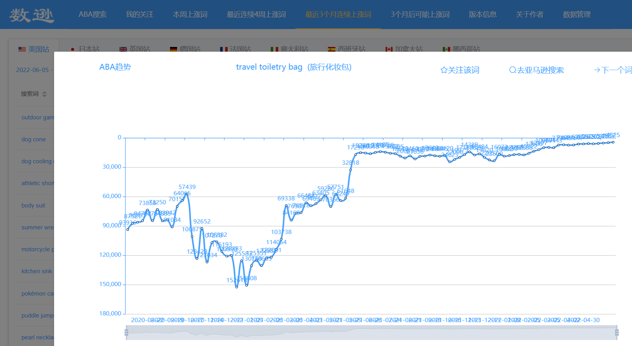Viewport: 632px width, 346px height.
Task: Click data point labeled 103738
Action: pos(281,239)
